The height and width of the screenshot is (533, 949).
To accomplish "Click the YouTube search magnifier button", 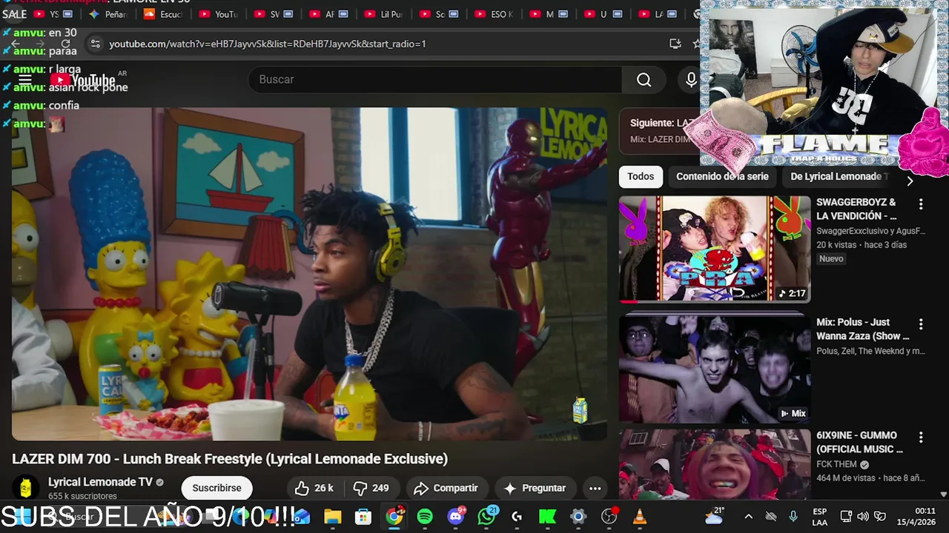I will tap(644, 80).
